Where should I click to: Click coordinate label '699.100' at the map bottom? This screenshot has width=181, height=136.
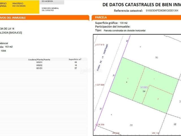(156, 133)
